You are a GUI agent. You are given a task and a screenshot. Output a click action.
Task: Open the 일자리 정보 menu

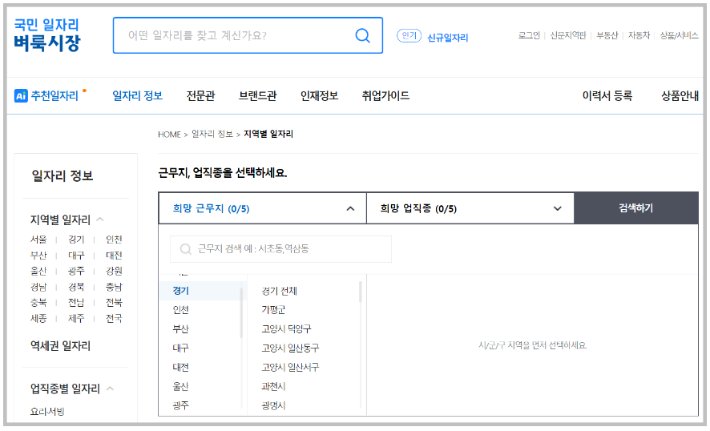click(x=137, y=96)
